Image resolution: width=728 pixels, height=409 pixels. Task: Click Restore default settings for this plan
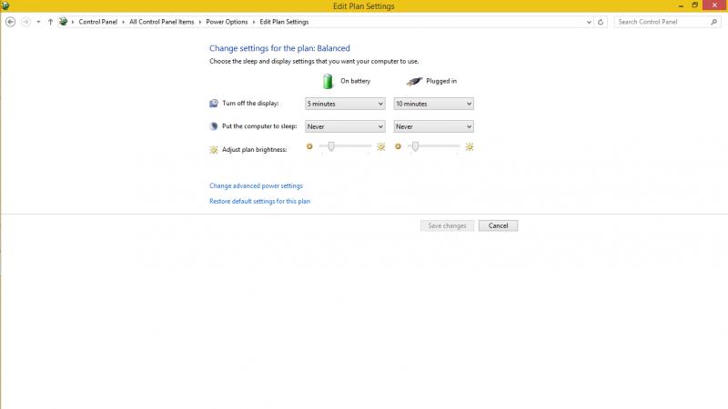pyautogui.click(x=259, y=201)
